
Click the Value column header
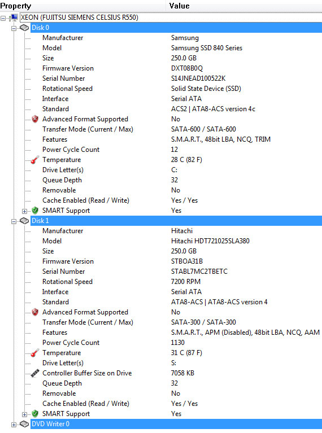pyautogui.click(x=244, y=6)
